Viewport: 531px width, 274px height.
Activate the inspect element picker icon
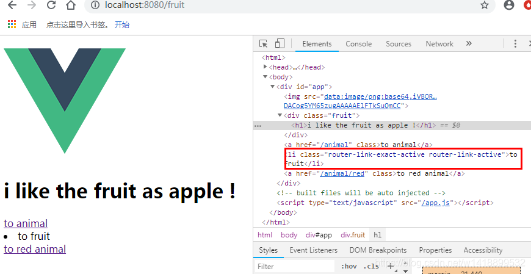[263, 44]
